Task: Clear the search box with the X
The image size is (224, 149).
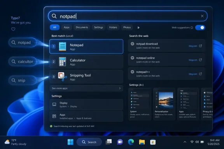Action: click(x=202, y=16)
